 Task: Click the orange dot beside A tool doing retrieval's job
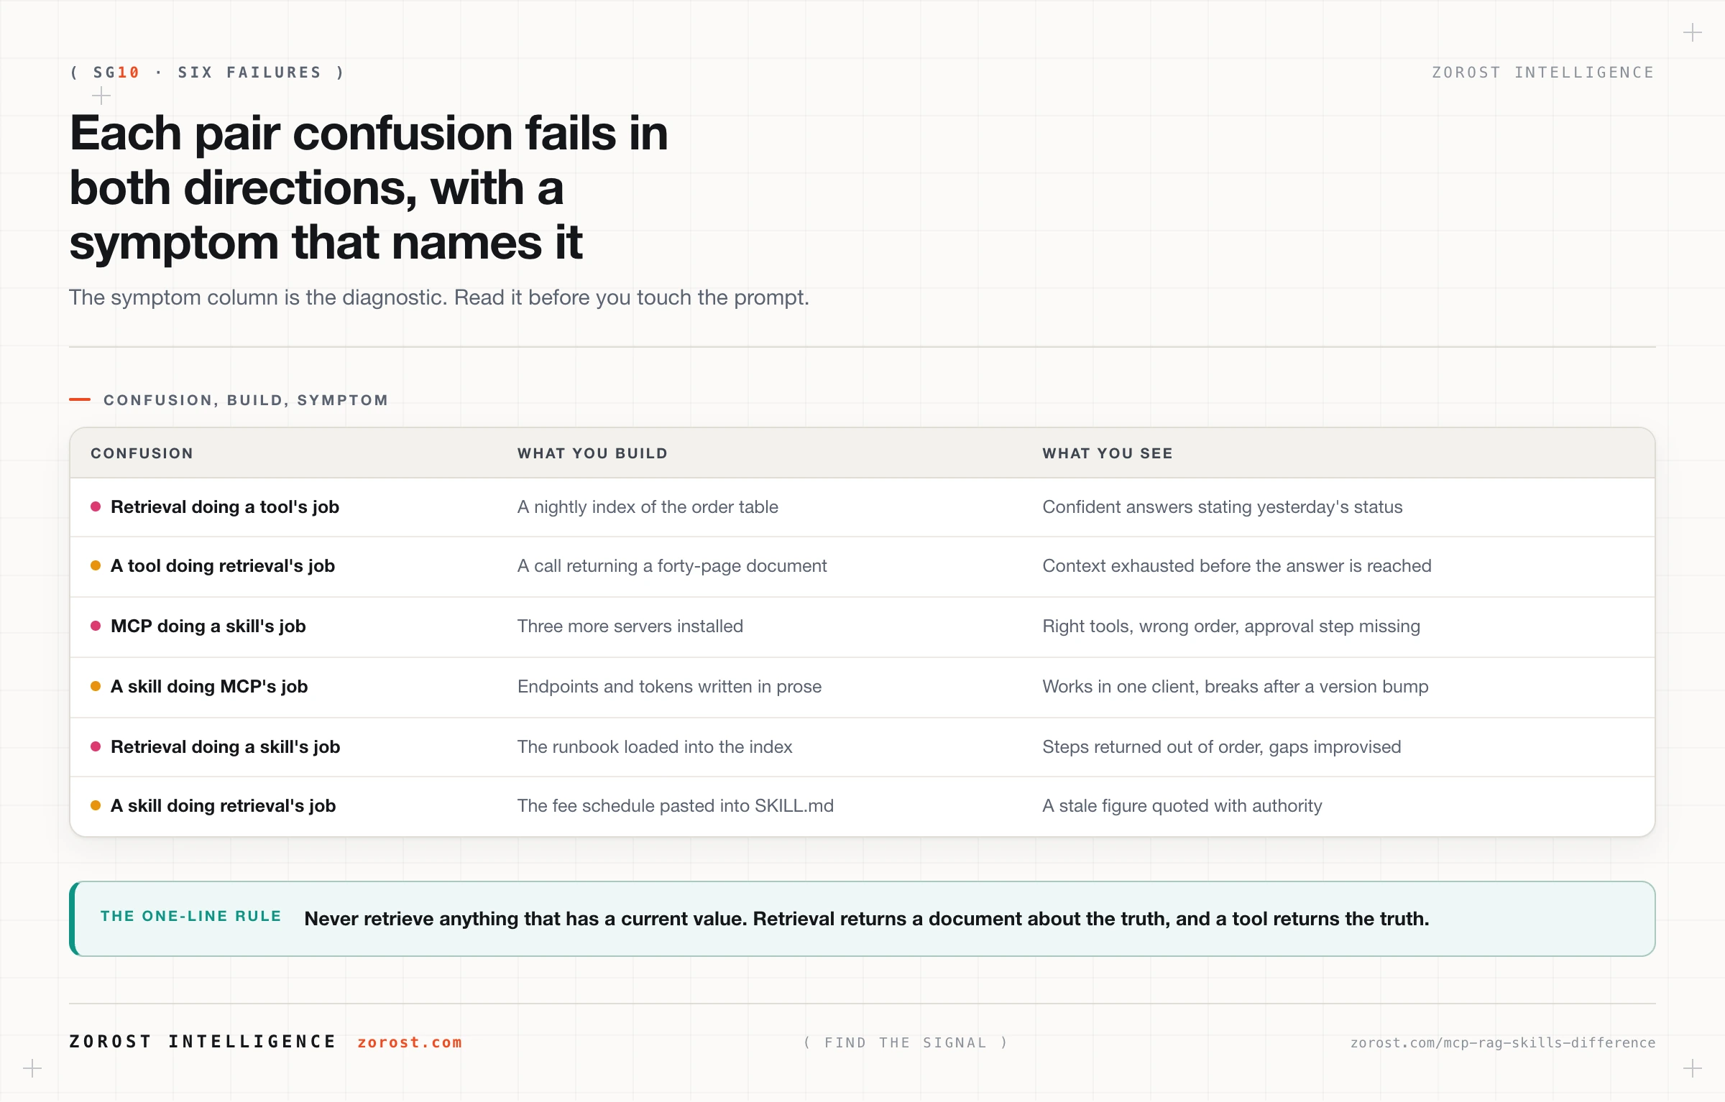(96, 565)
